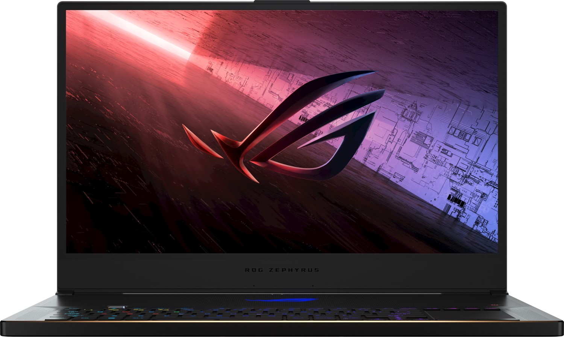The height and width of the screenshot is (337, 564).
Task: Click the ROG ZEPHYRUS text below the screen
Action: point(282,270)
